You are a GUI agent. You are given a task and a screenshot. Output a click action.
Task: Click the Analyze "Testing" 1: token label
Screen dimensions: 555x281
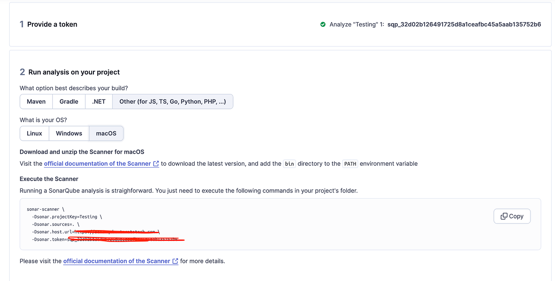pyautogui.click(x=357, y=25)
